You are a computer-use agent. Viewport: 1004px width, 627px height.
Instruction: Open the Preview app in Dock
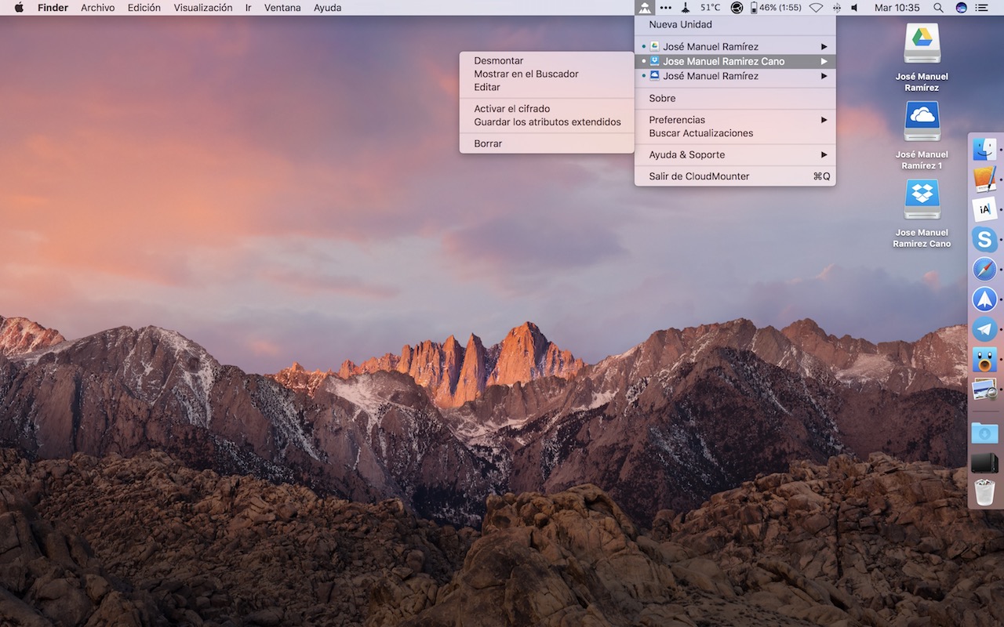point(984,389)
